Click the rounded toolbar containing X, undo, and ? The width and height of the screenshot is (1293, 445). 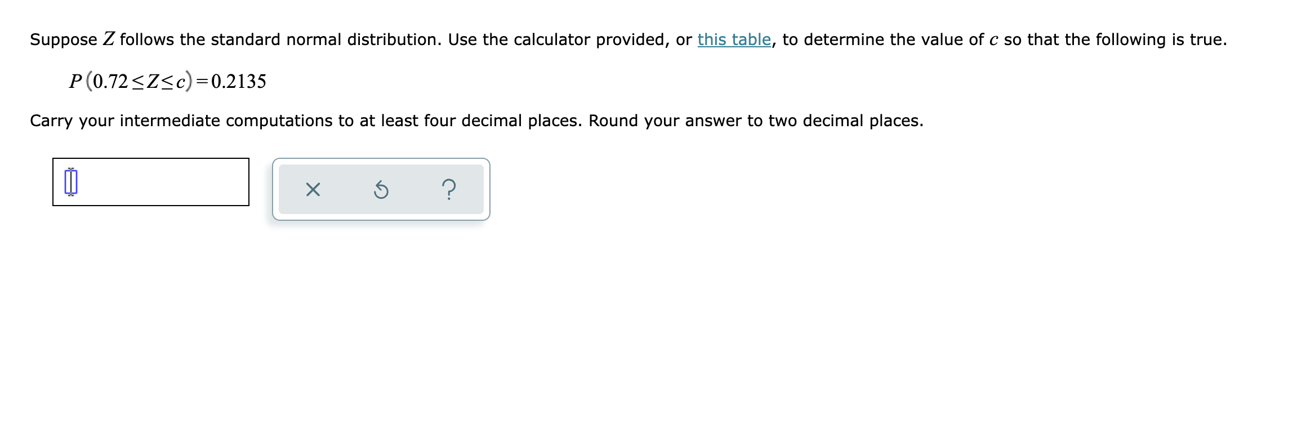(x=381, y=190)
